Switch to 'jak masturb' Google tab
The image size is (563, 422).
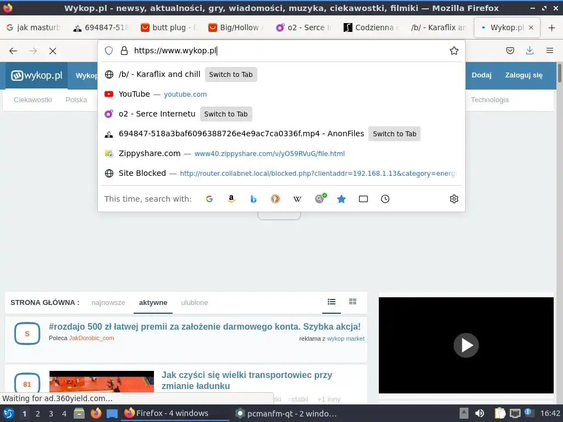tap(34, 27)
